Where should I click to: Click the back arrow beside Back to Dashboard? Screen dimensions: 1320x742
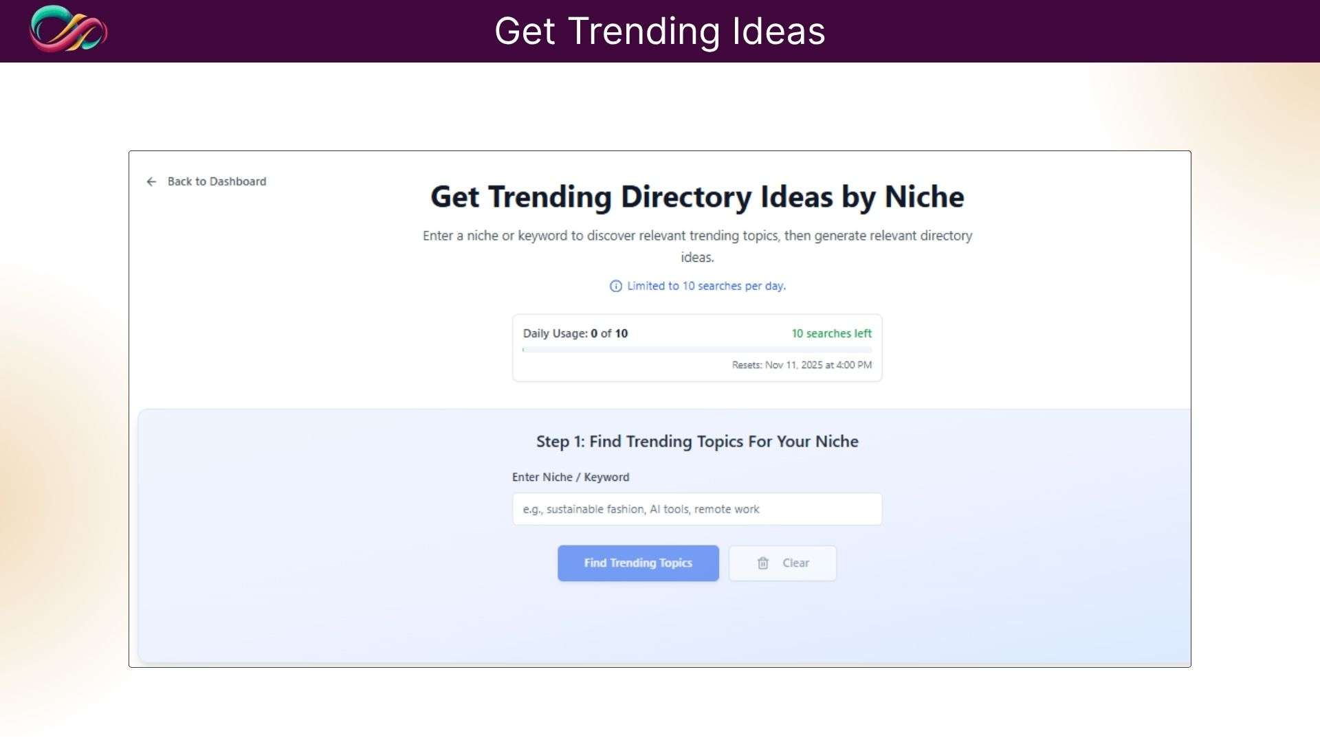pyautogui.click(x=151, y=181)
